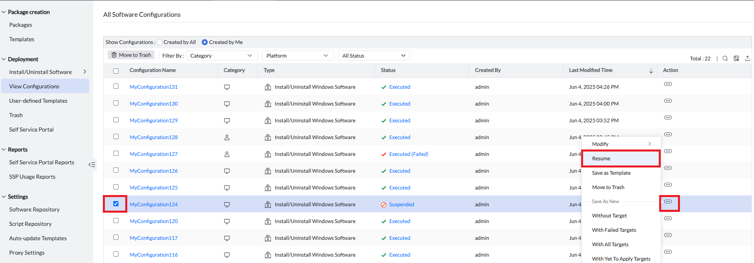Click the search icon above the table

(725, 58)
